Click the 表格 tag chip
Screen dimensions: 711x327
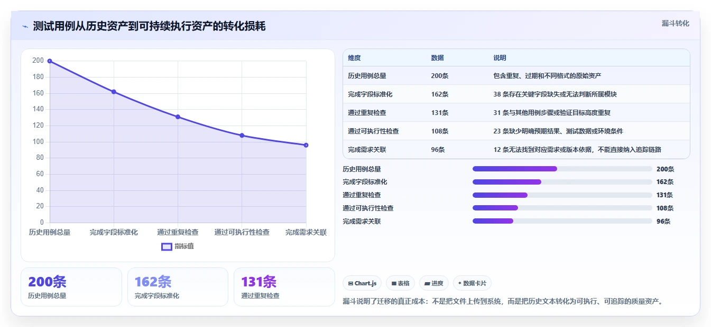pyautogui.click(x=400, y=283)
